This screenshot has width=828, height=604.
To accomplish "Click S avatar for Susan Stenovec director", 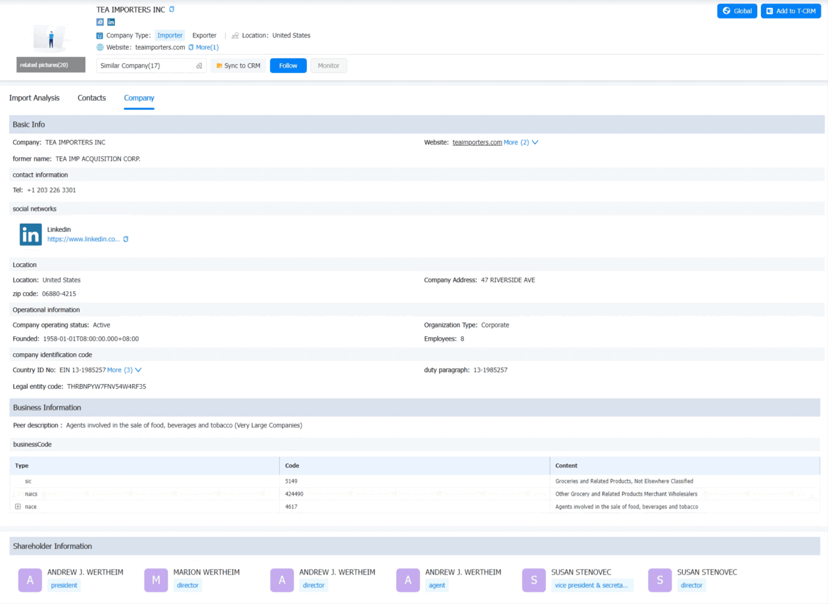I will pos(660,580).
